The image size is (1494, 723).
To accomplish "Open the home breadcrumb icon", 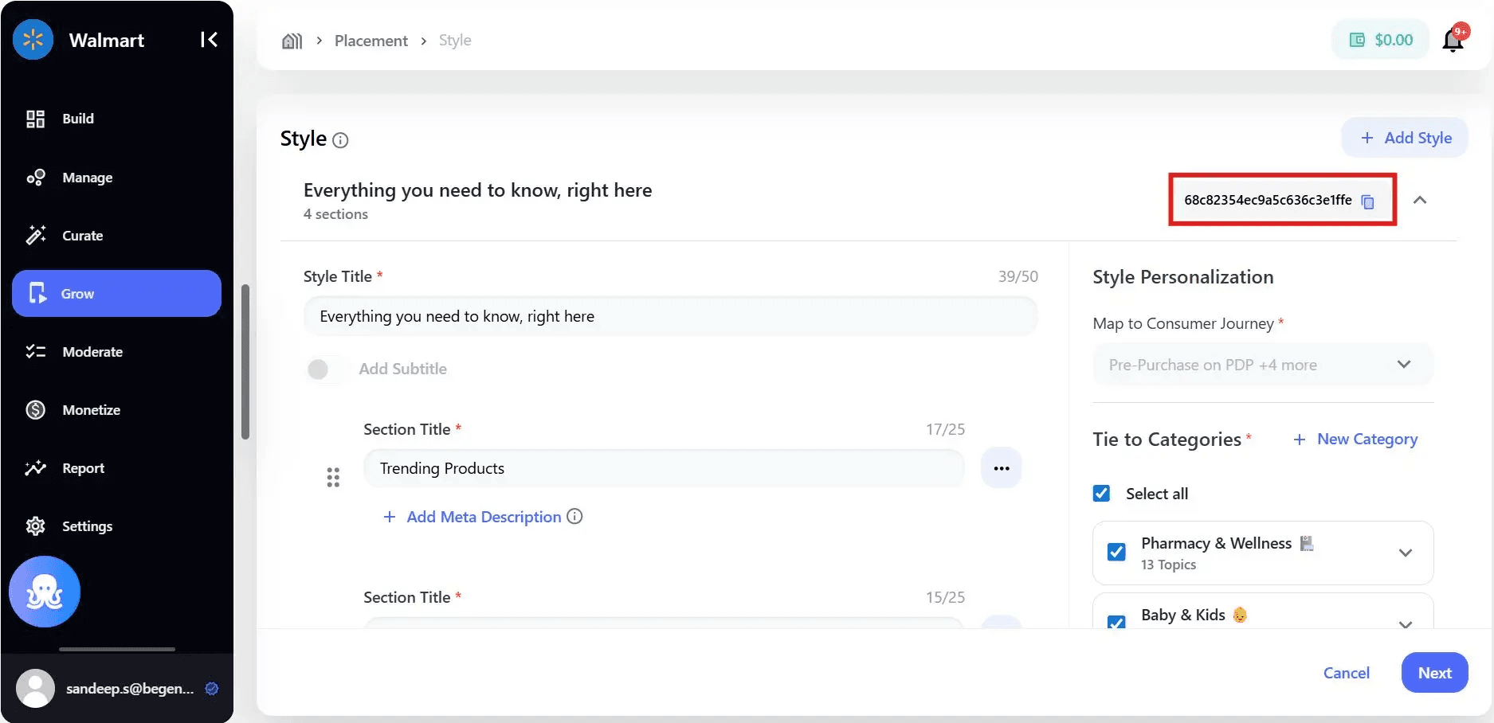I will click(292, 41).
